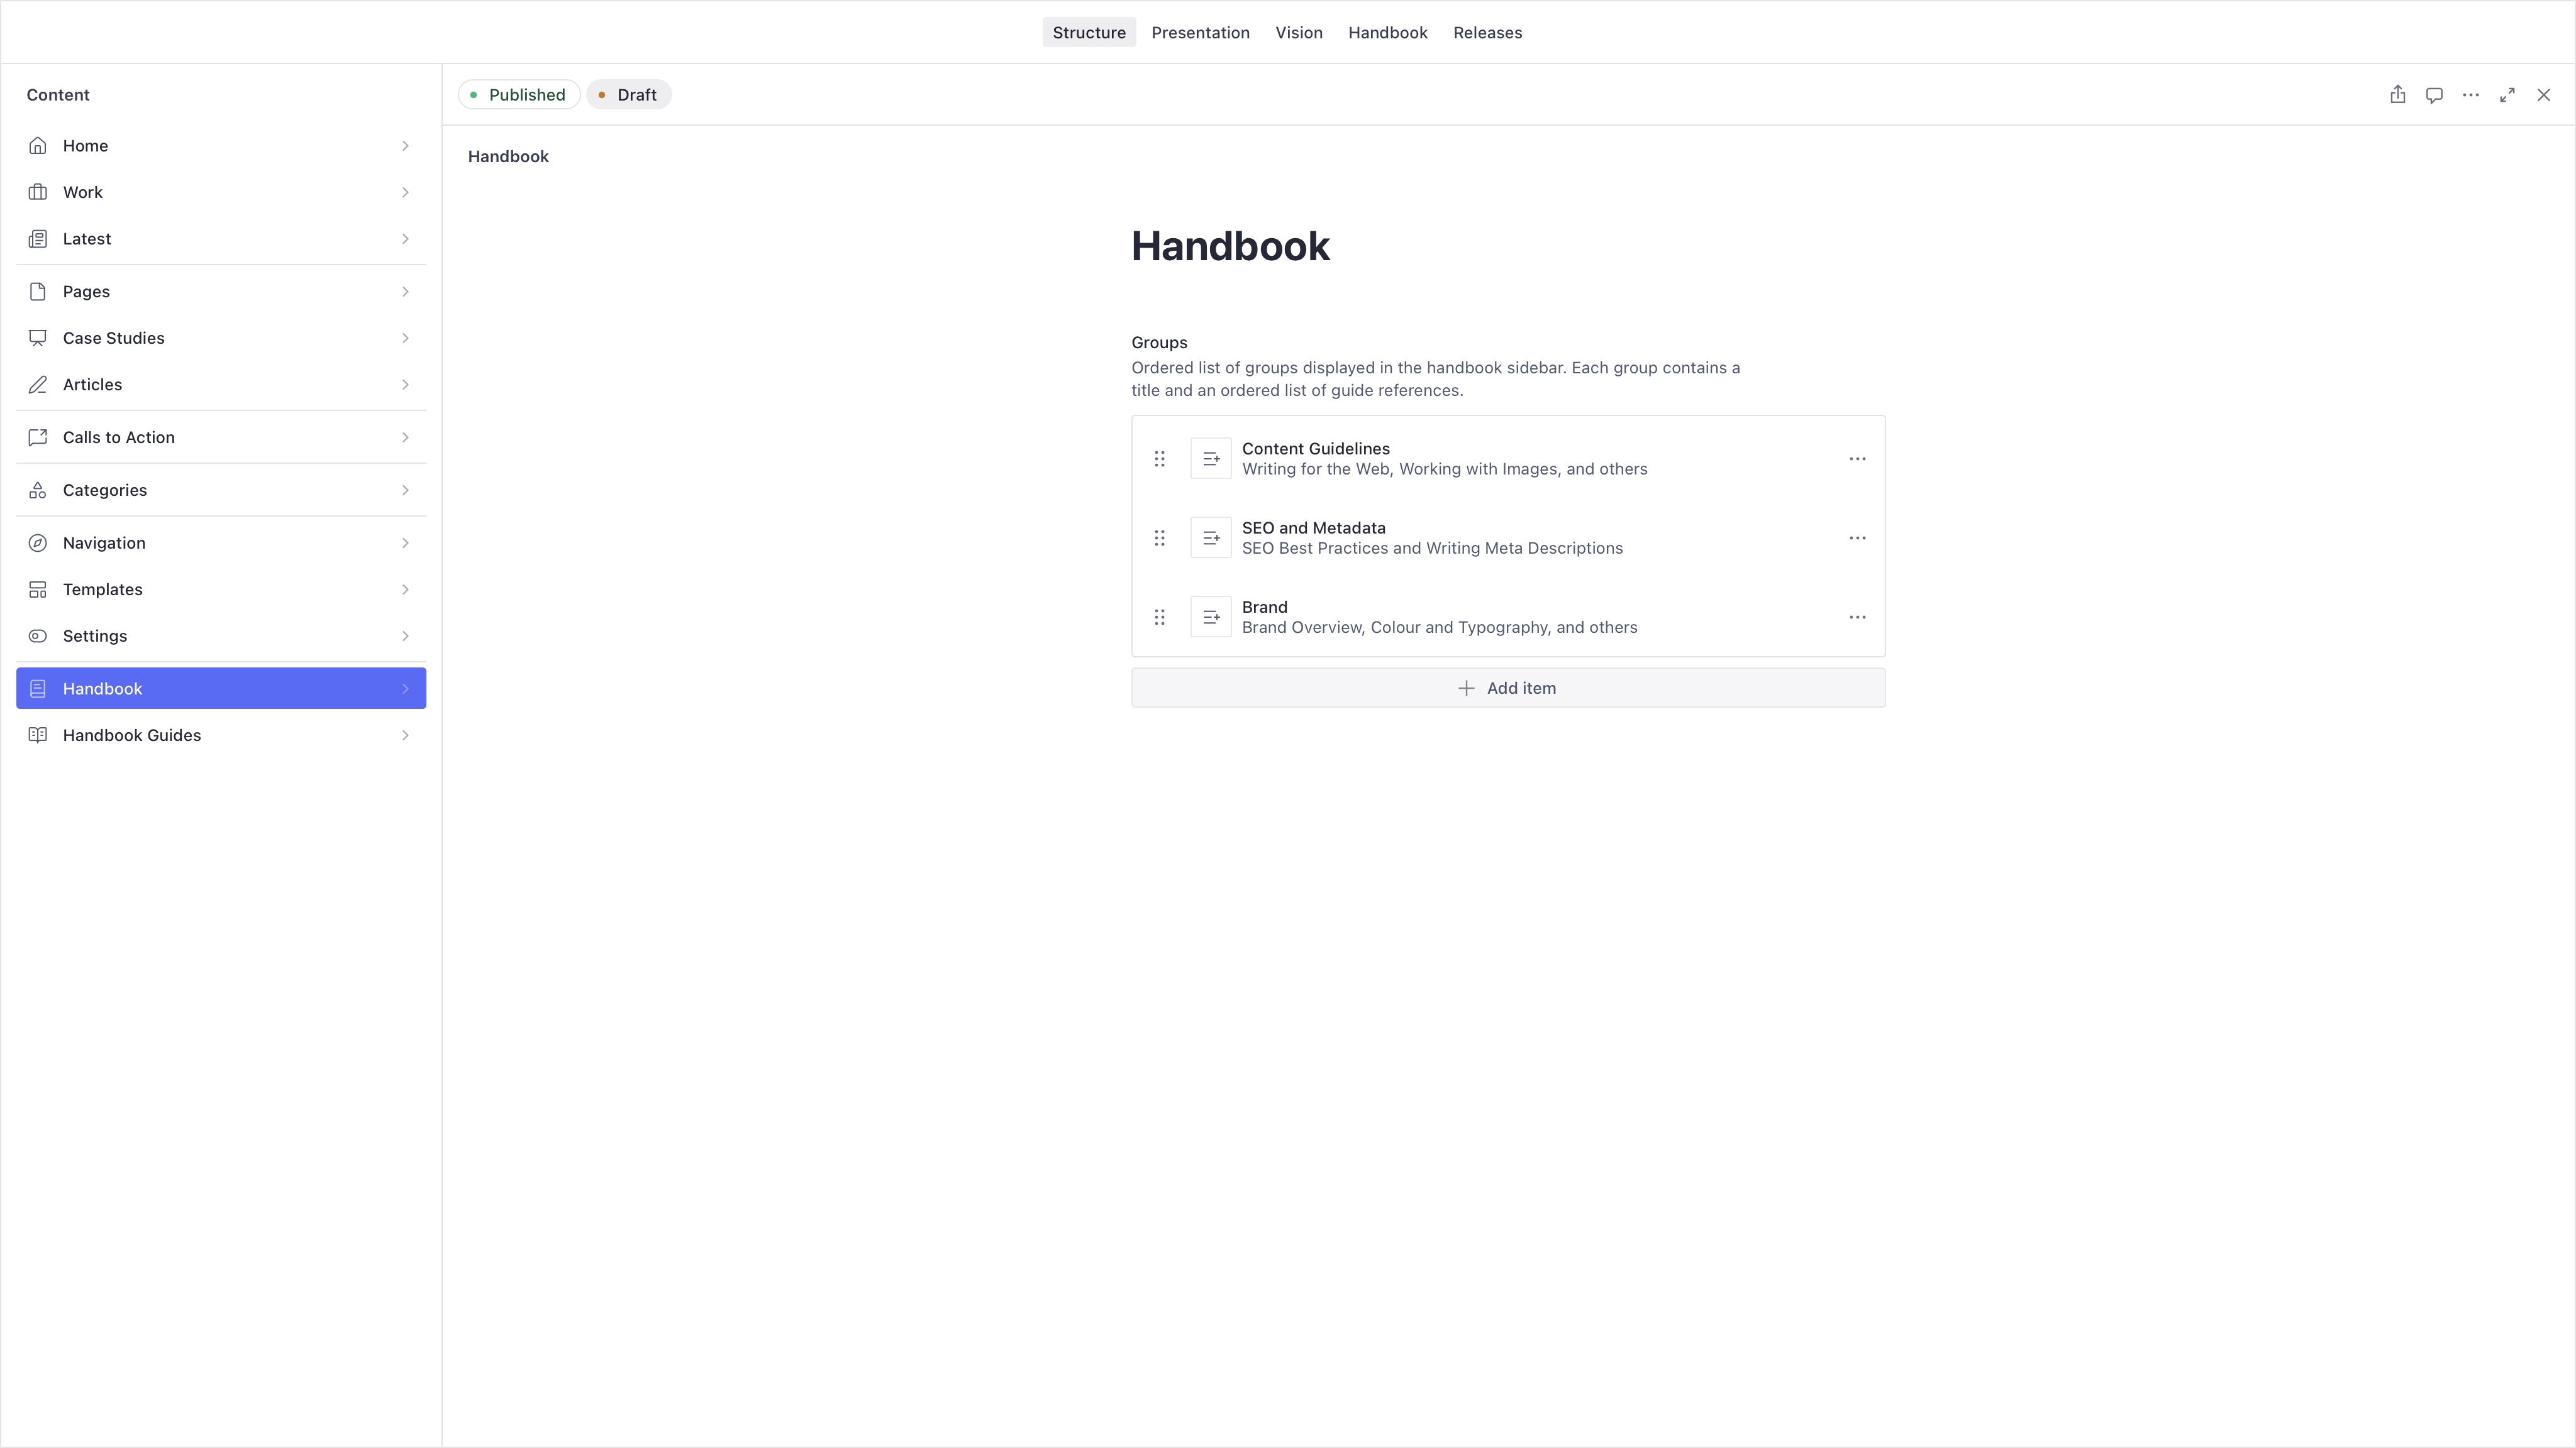Open document actions ellipsis menu
Screen dimensions: 2576x1448
(x=2471, y=95)
